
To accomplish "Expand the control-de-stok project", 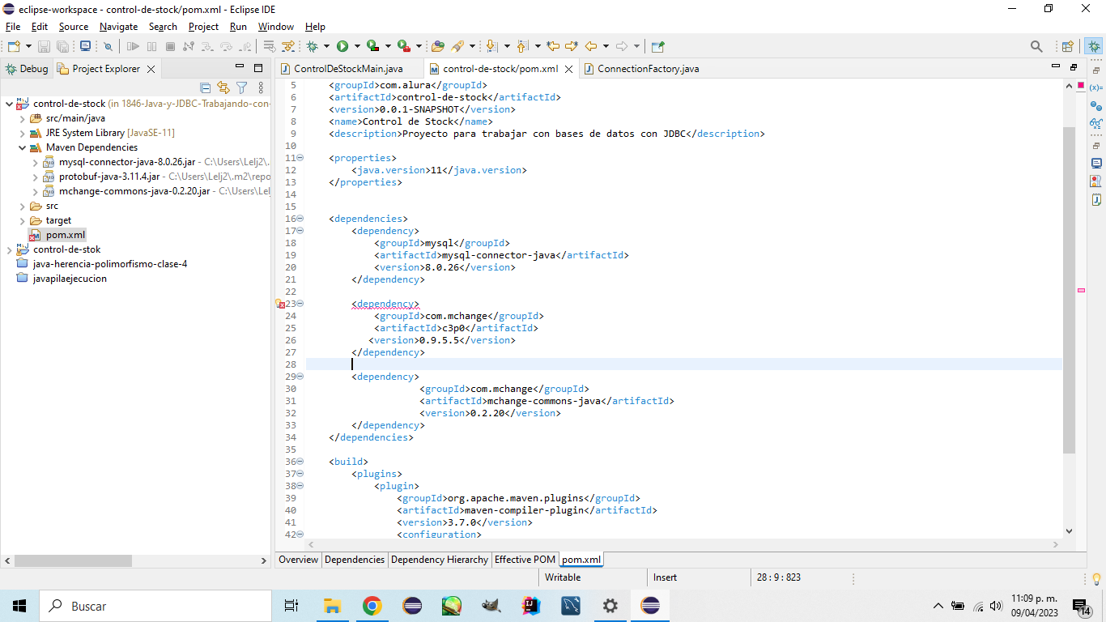I will 9,249.
